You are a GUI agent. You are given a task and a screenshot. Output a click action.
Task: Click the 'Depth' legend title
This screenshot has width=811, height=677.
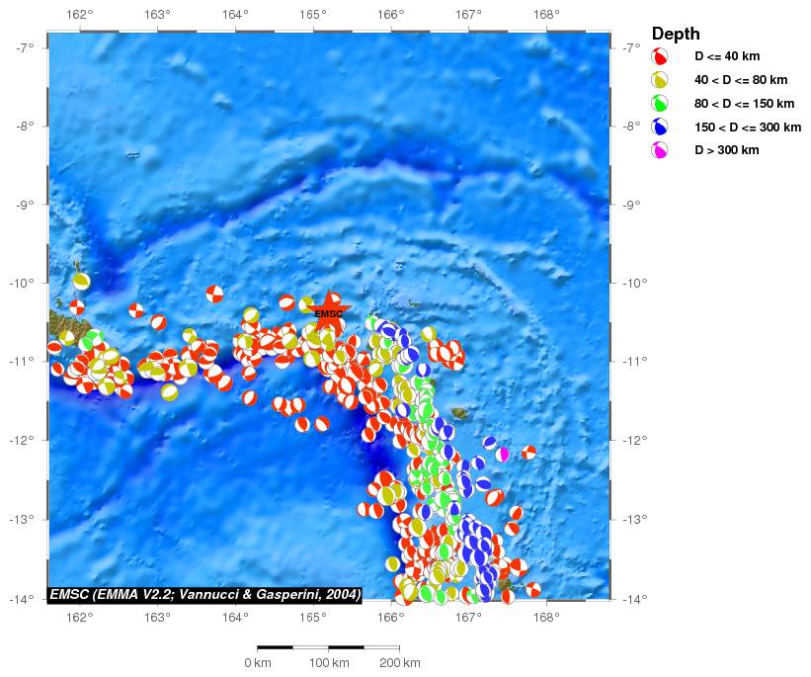tap(676, 34)
